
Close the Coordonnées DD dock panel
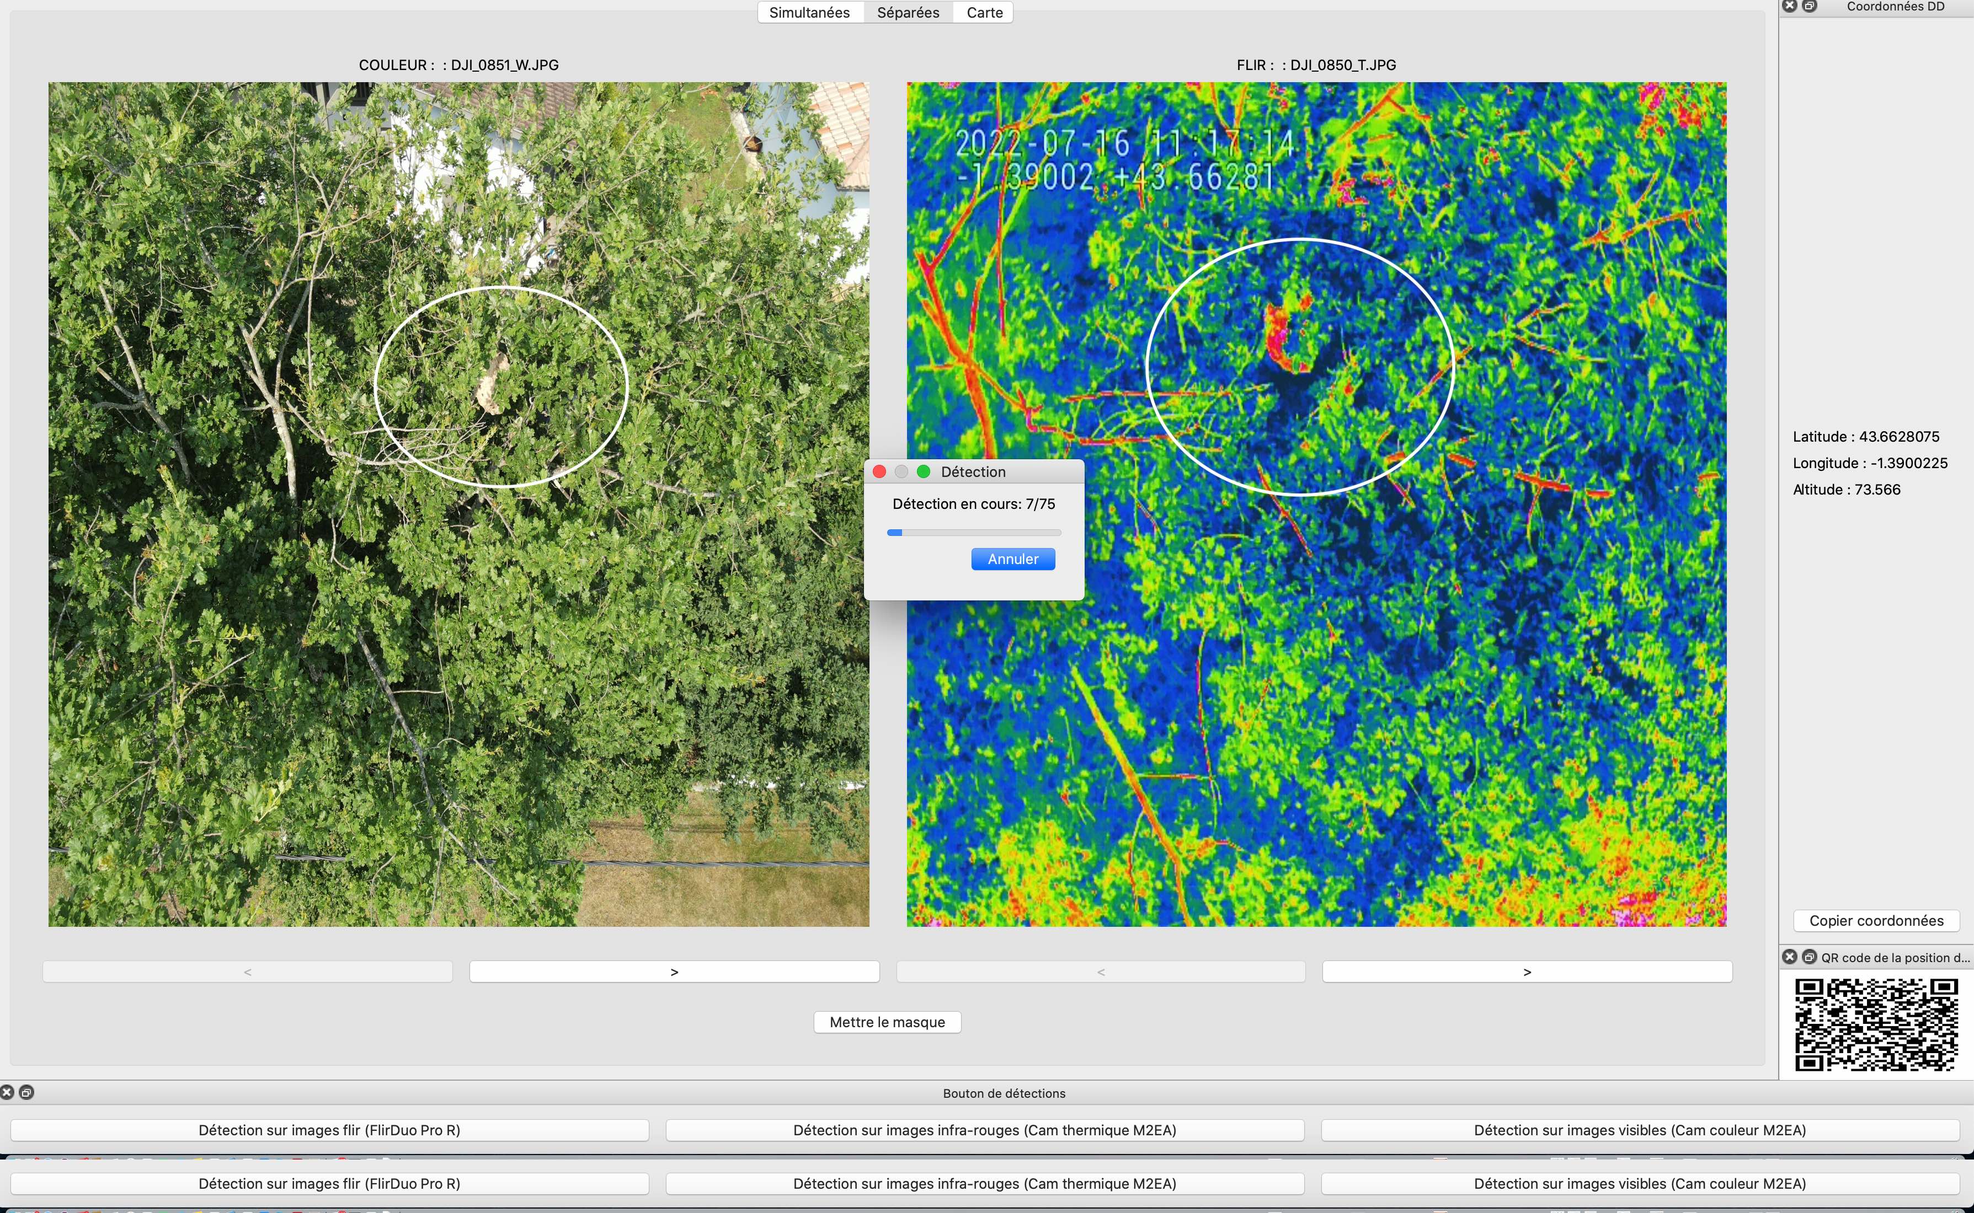1789,7
